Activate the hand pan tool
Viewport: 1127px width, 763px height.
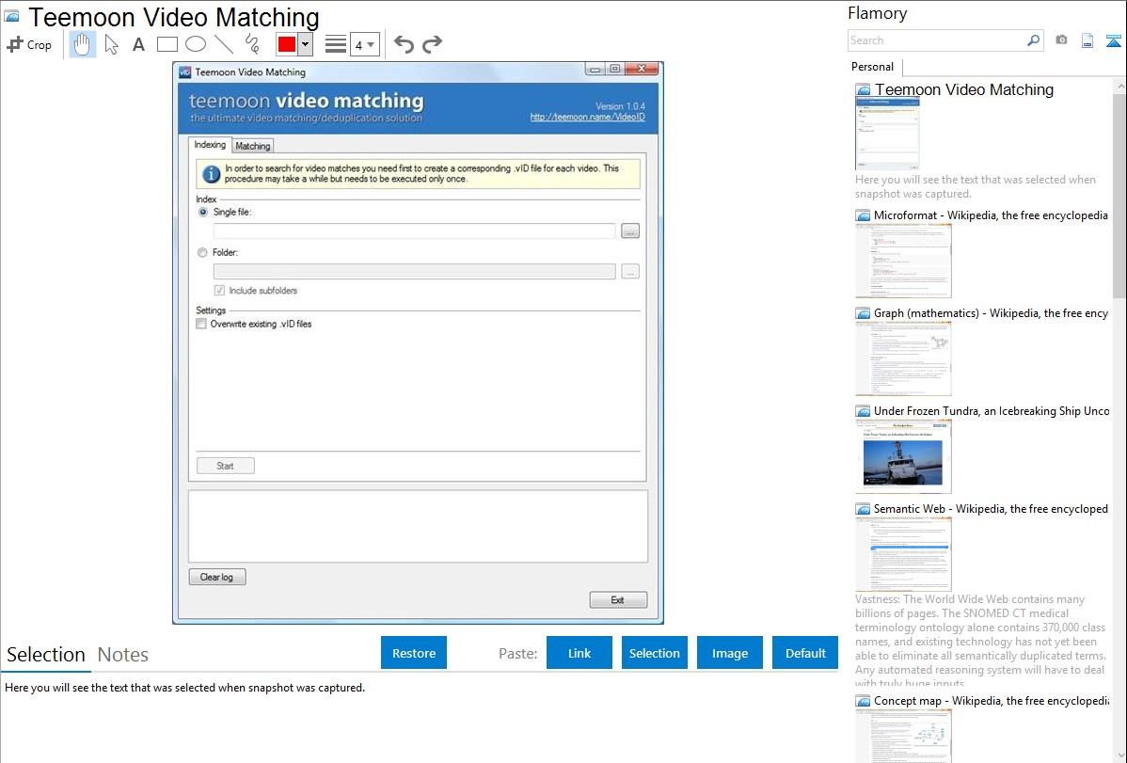(82, 44)
